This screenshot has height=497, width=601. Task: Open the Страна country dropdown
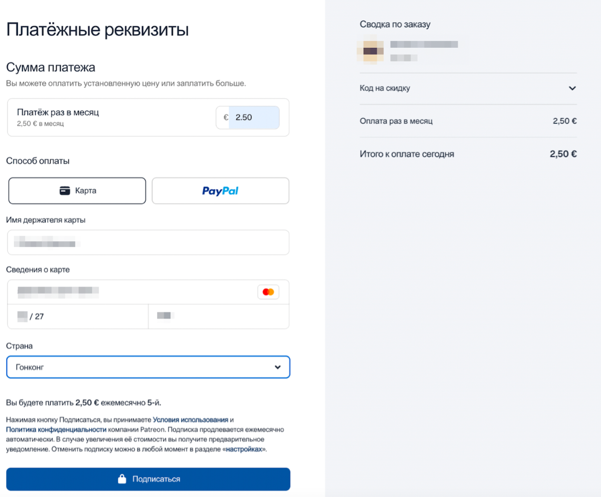pyautogui.click(x=148, y=367)
